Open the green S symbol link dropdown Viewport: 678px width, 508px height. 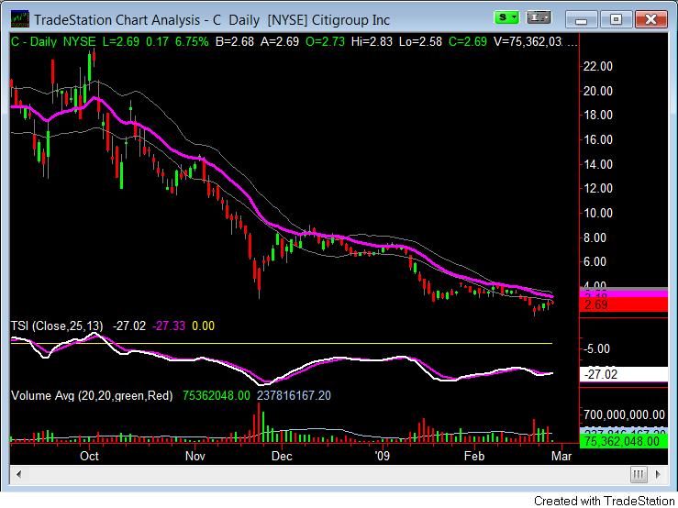pyautogui.click(x=506, y=18)
